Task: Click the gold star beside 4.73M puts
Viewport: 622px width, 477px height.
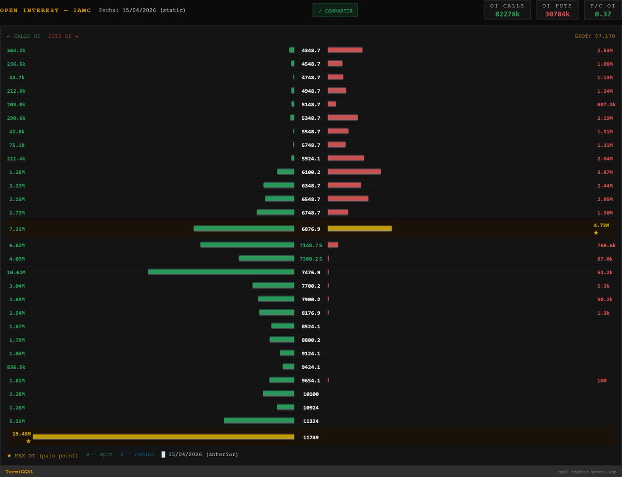Action: (597, 233)
